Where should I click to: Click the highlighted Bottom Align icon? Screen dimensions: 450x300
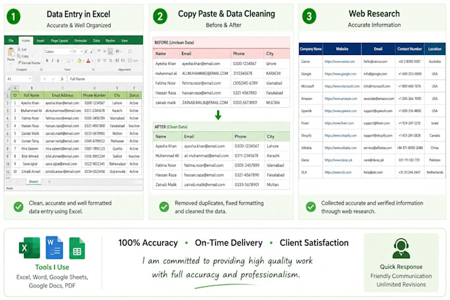[111, 52]
